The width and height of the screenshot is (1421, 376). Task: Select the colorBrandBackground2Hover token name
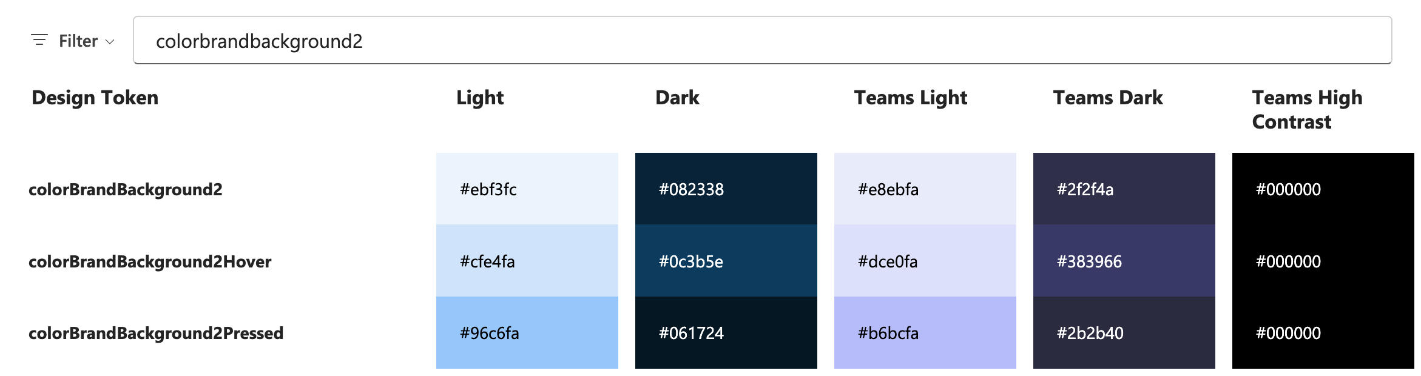pyautogui.click(x=151, y=261)
